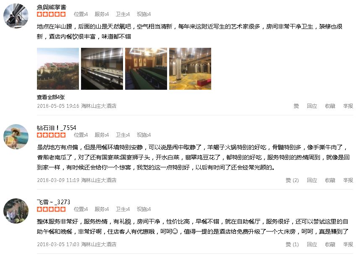Image resolution: width=356 pixels, height=255 pixels.
Task: Click the five-star rating of the first review
Action: [51, 14]
